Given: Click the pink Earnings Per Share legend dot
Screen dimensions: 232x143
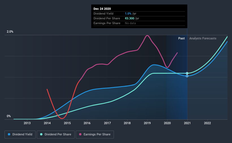Looking at the screenshot, I should 80,134.
